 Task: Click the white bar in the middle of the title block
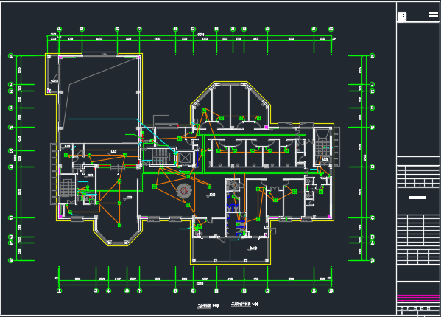pos(417,198)
